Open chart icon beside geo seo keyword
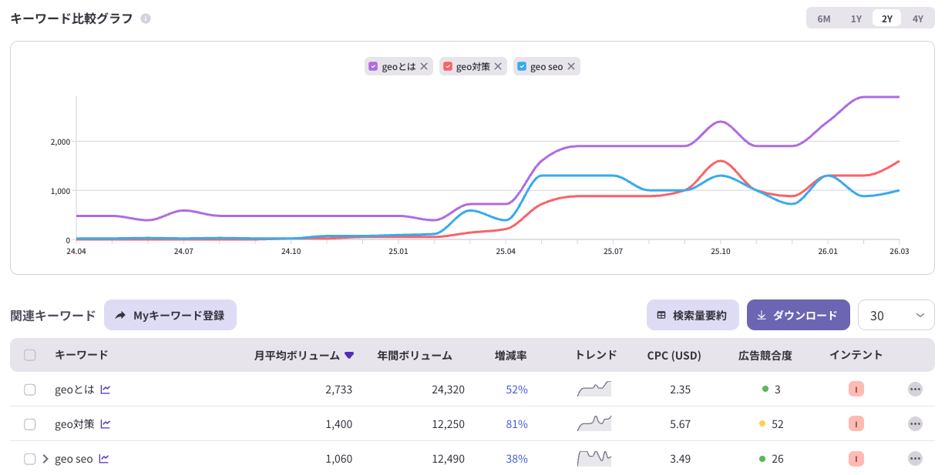Screen dimensions: 945x475 click(104, 459)
